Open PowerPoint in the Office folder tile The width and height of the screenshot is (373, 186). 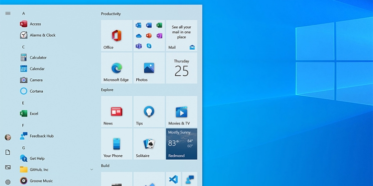click(149, 36)
